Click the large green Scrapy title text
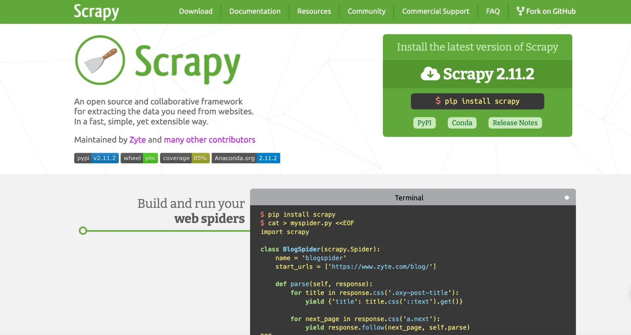The image size is (631, 335). pyautogui.click(x=187, y=64)
